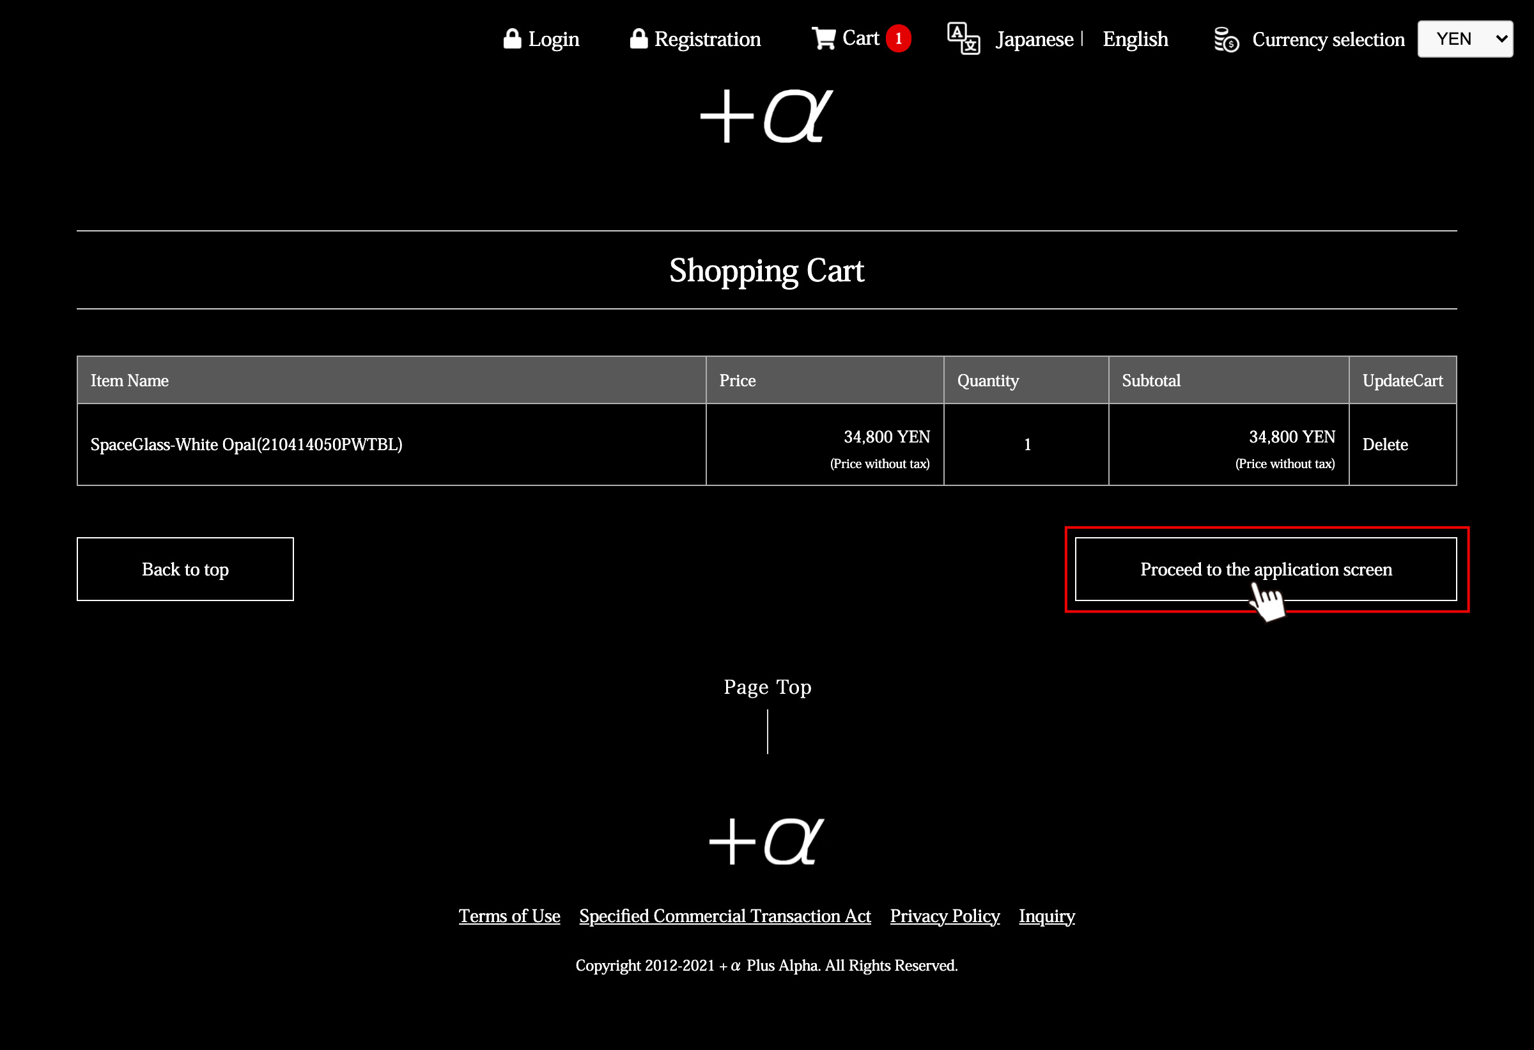1534x1050 pixels.
Task: Click the Privacy Policy link
Action: click(x=944, y=914)
